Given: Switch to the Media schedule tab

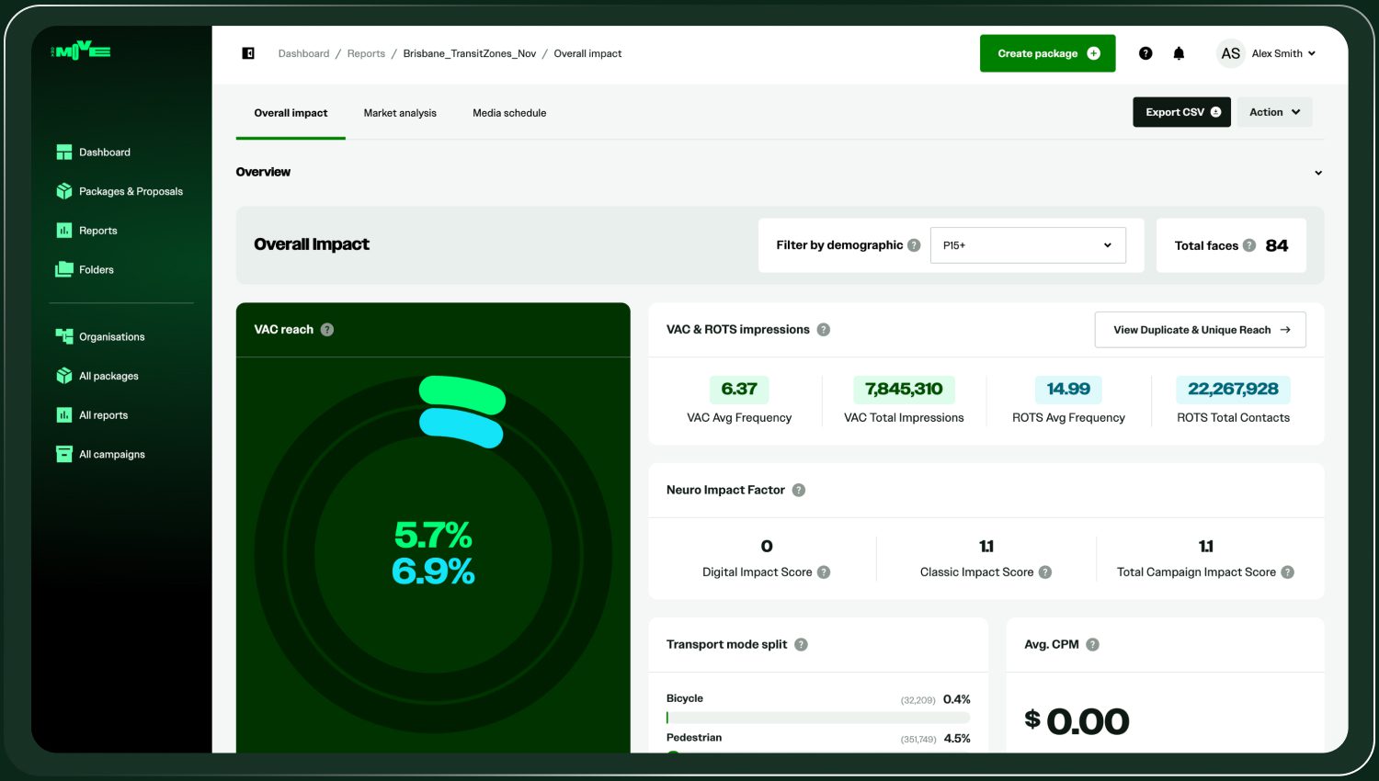Looking at the screenshot, I should click(509, 113).
